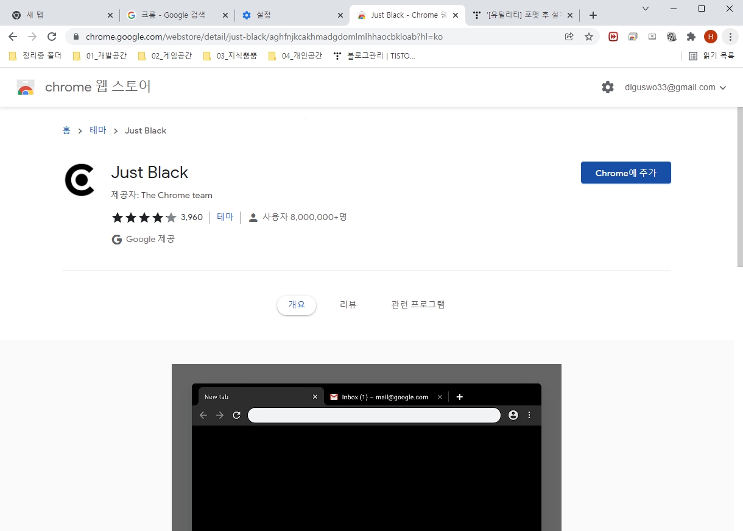
Task: Open Chrome three-dot menu
Action: [730, 37]
